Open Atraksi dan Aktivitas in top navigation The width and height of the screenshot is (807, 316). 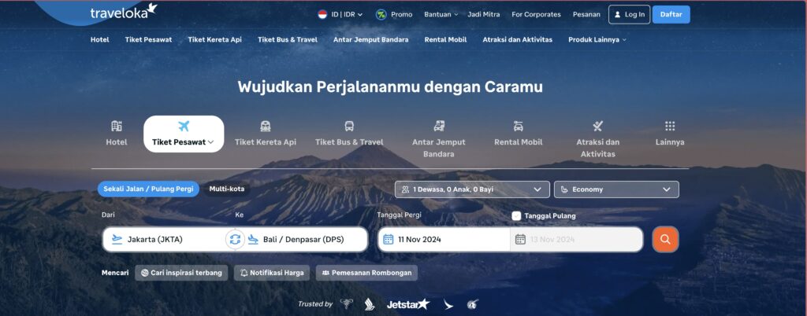[517, 39]
